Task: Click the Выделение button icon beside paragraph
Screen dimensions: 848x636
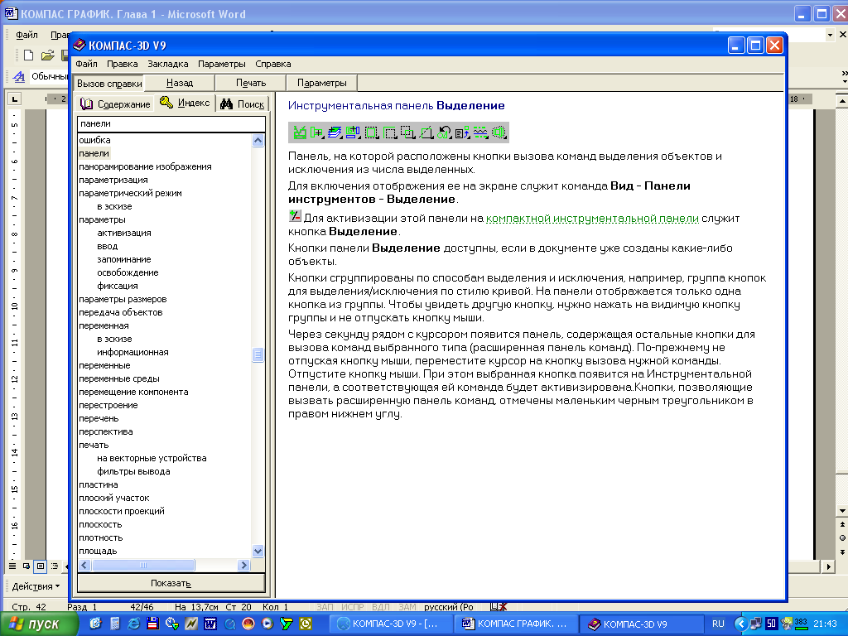Action: [295, 217]
